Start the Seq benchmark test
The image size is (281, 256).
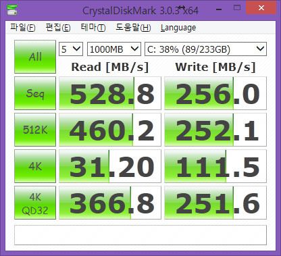[35, 93]
